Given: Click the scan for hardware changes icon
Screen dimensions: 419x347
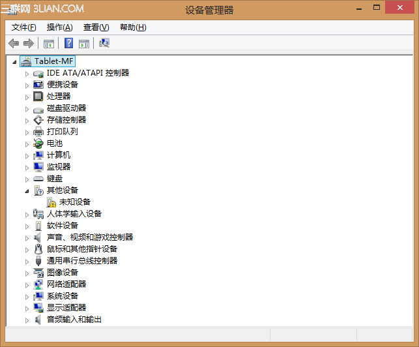Looking at the screenshot, I should click(x=104, y=43).
